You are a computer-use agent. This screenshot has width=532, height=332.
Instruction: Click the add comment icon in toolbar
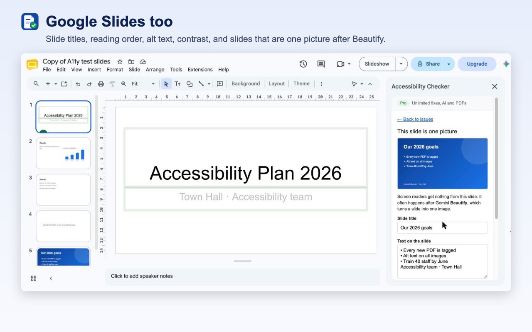click(220, 84)
